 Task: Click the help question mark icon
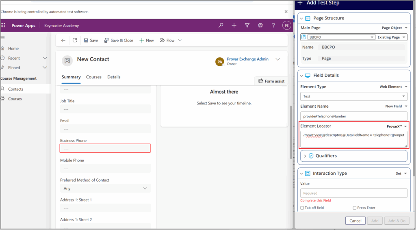pyautogui.click(x=273, y=25)
